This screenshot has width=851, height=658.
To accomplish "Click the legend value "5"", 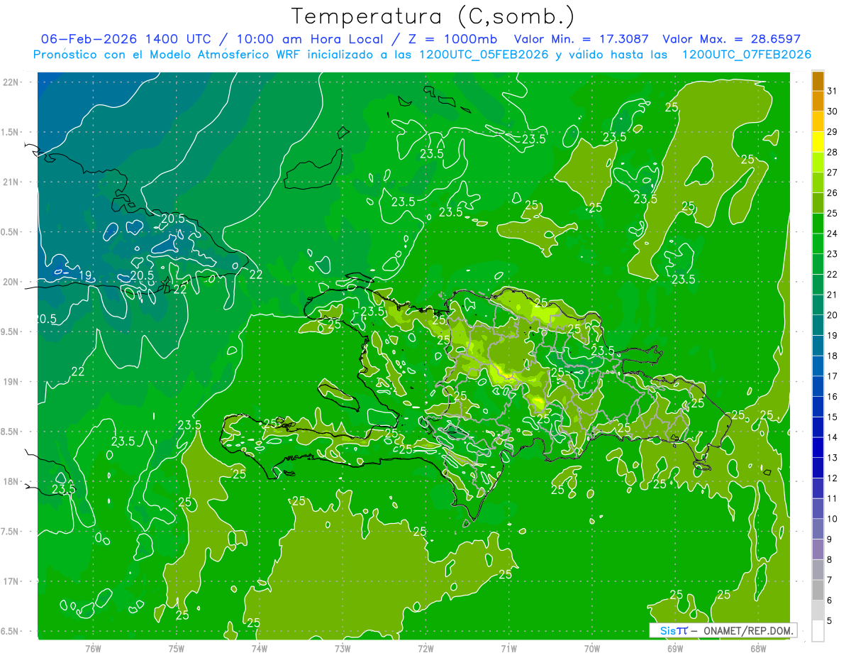I will (x=830, y=621).
